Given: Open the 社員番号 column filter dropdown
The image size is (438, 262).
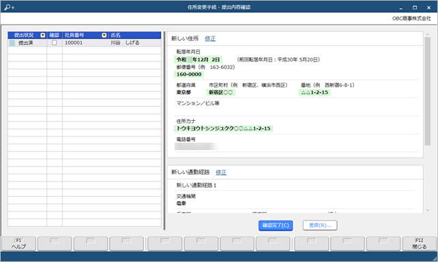Looking at the screenshot, I should [104, 35].
